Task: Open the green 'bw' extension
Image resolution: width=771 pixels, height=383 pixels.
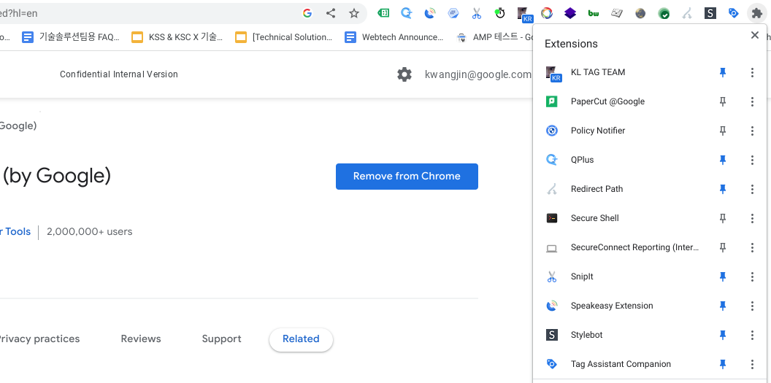Action: [594, 13]
